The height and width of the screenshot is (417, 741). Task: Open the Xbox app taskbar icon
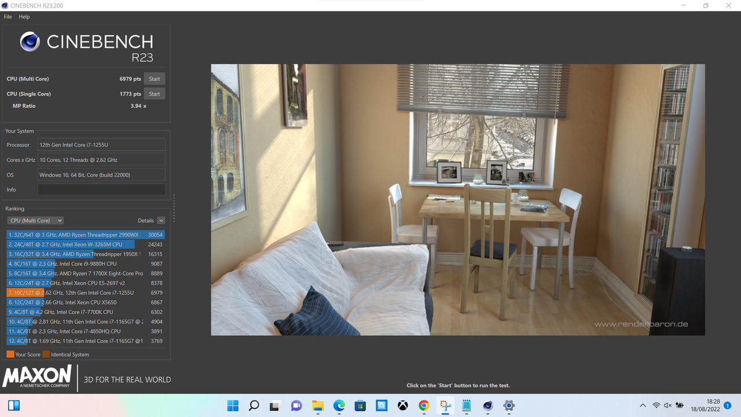[x=403, y=405]
